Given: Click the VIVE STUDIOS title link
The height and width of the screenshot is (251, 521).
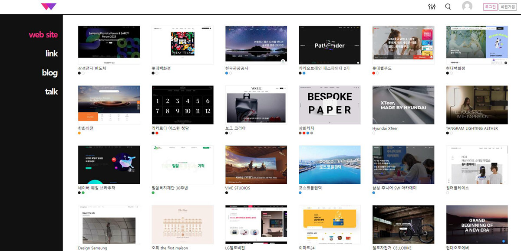Looking at the screenshot, I should coord(238,188).
